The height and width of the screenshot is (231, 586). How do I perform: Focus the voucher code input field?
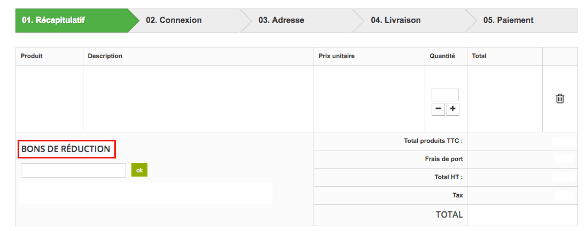[x=73, y=170]
